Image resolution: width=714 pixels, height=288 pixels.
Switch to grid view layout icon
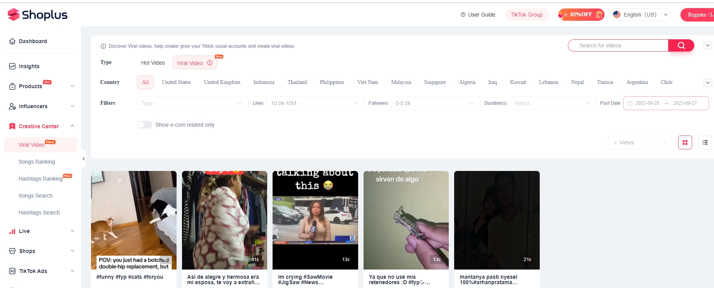tap(685, 142)
